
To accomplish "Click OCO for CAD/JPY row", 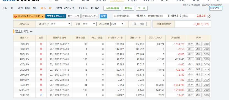I will click(x=206, y=70).
